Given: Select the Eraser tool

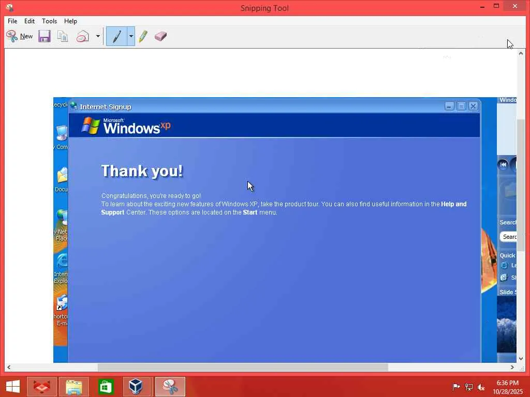Looking at the screenshot, I should click(160, 36).
